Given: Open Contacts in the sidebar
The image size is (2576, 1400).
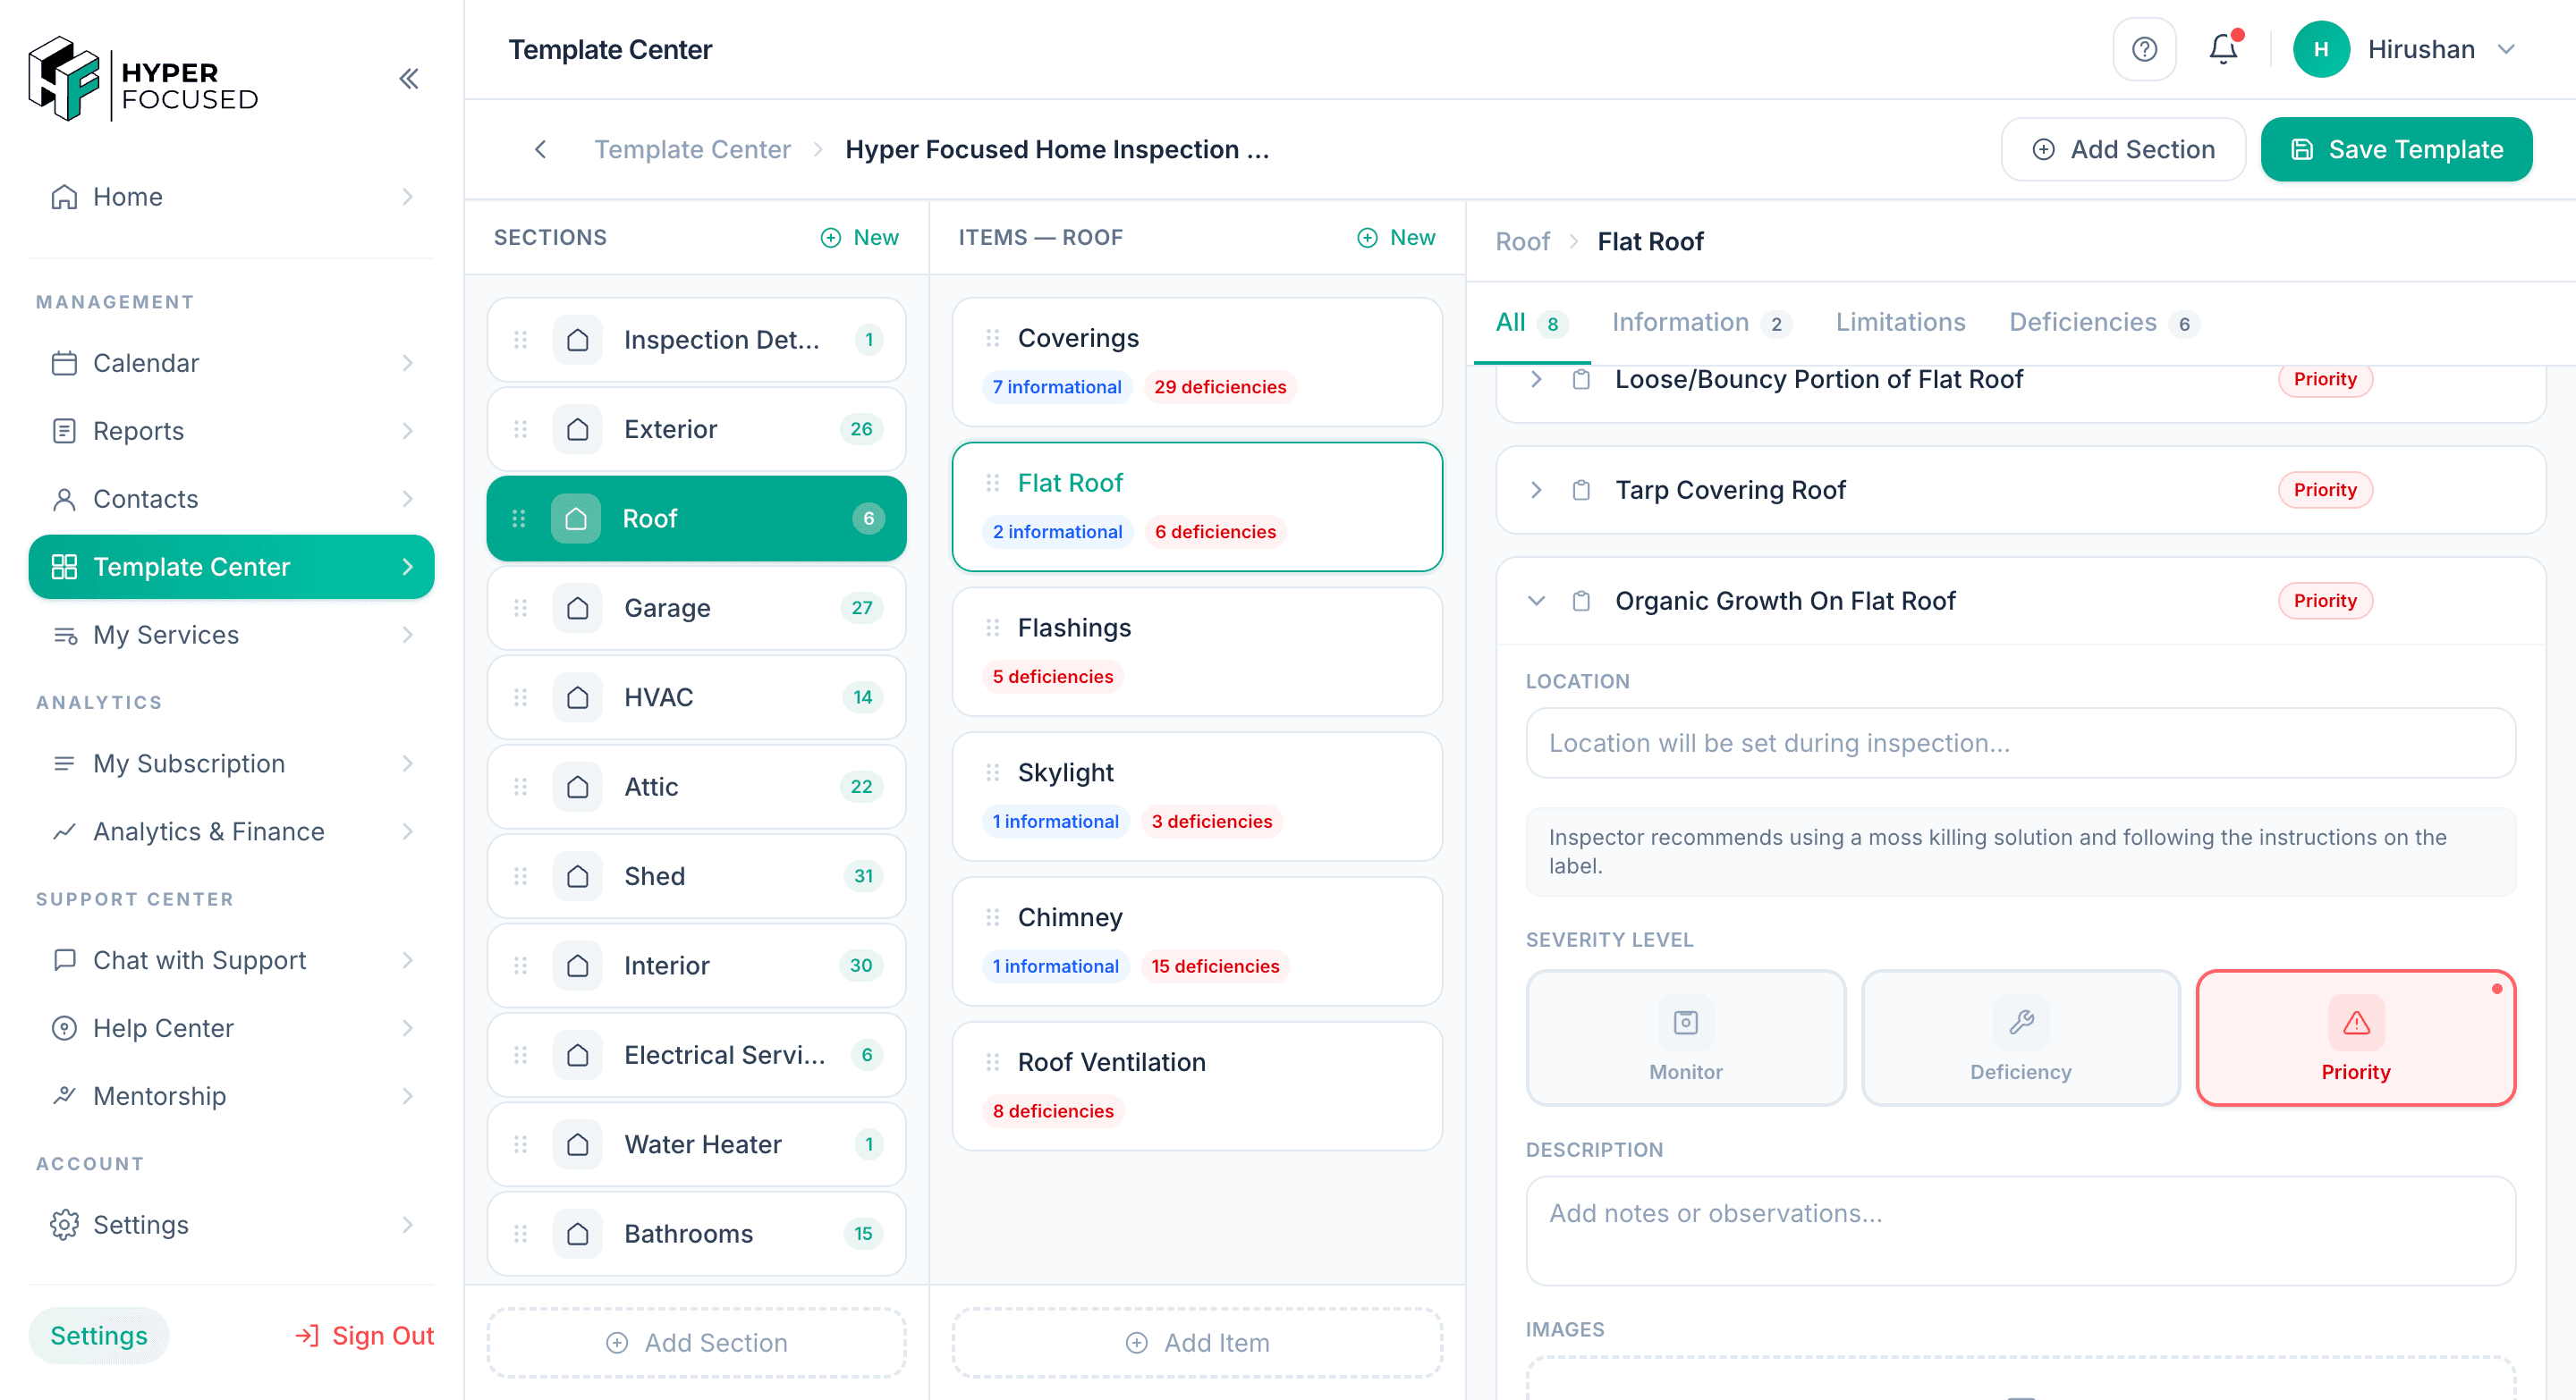Looking at the screenshot, I should pos(231,499).
